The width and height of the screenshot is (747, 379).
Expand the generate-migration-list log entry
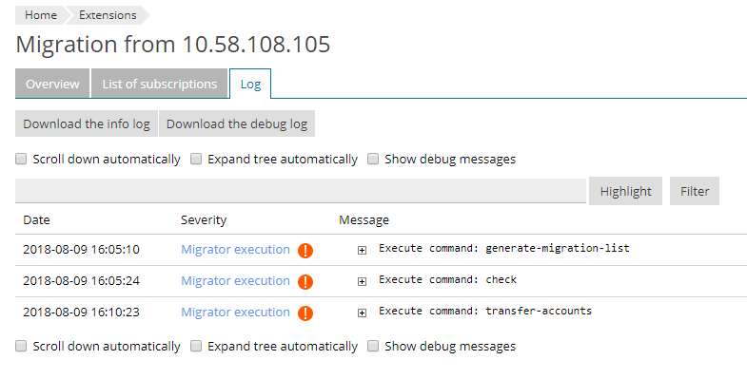tap(362, 250)
